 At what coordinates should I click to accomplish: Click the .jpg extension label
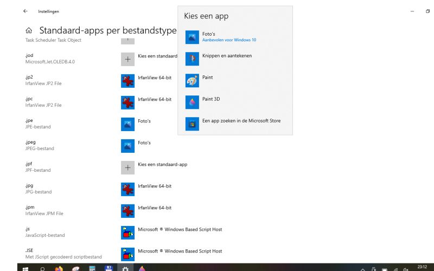[x=29, y=185]
